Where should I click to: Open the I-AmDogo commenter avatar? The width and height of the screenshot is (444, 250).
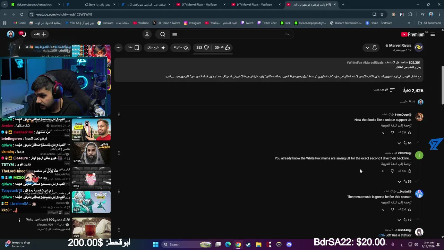click(419, 117)
